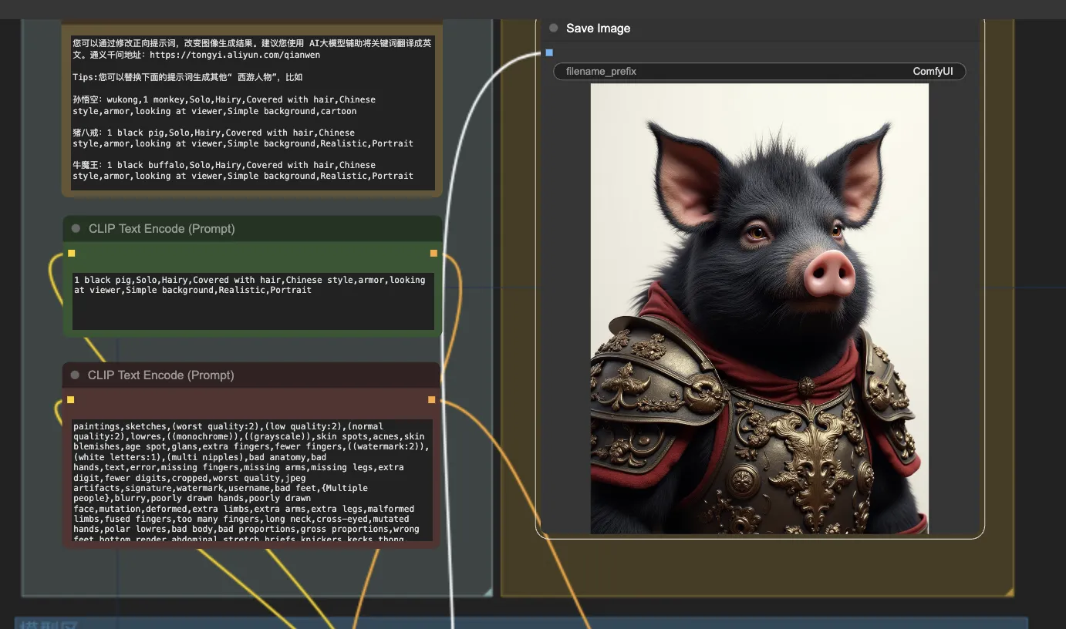1066x629 pixels.
Task: Collapse the red CLIP Text Encode node dot
Action: coord(75,375)
